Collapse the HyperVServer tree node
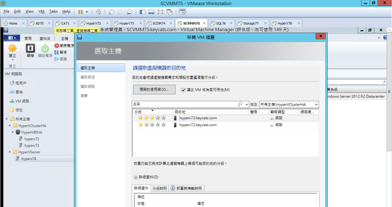 pos(9,151)
